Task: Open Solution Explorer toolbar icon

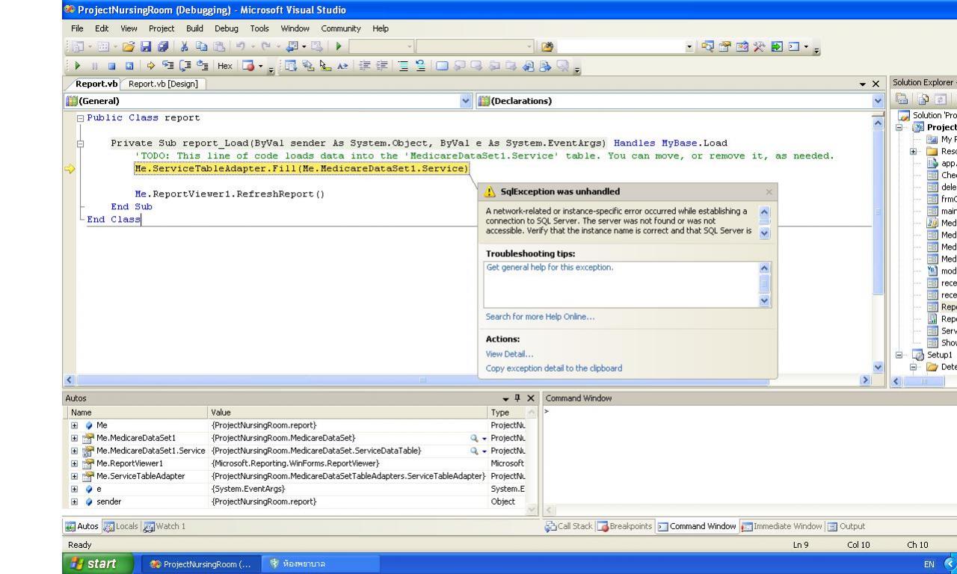Action: pos(707,47)
